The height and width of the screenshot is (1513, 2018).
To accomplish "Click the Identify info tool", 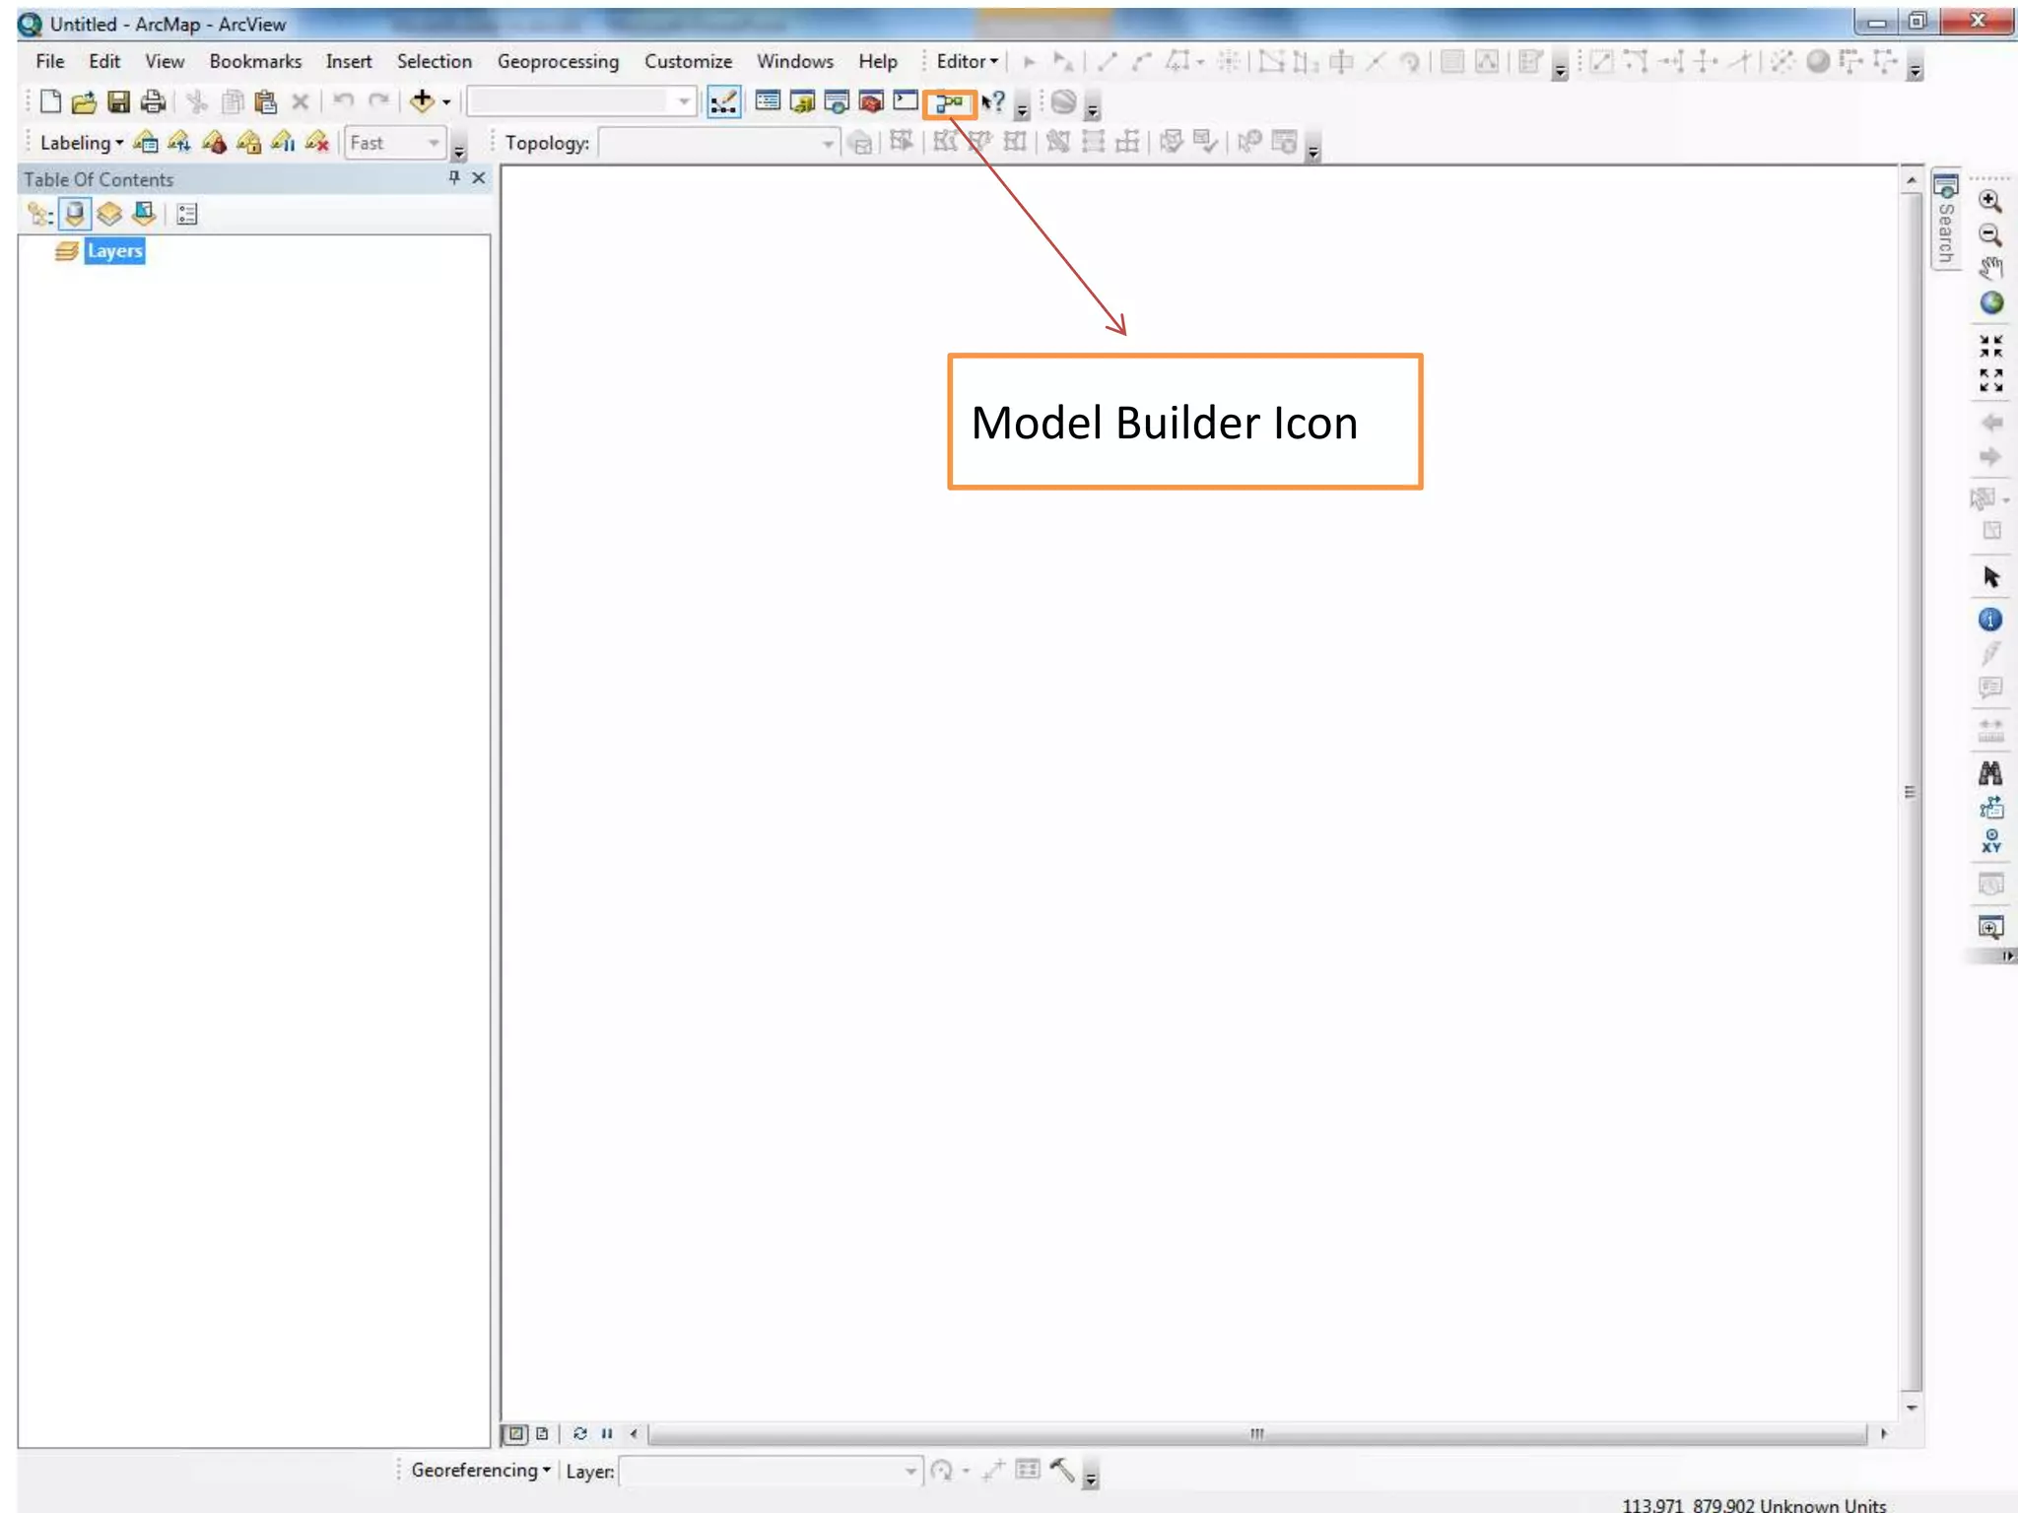I will [1989, 620].
